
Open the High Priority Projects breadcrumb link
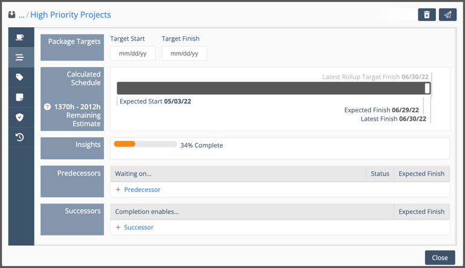point(71,14)
